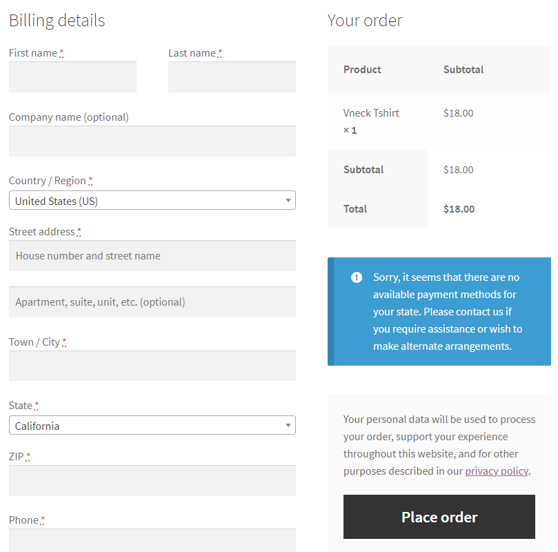Click the ZIP input field
Viewport: 558px width, 552px height.
click(x=152, y=480)
